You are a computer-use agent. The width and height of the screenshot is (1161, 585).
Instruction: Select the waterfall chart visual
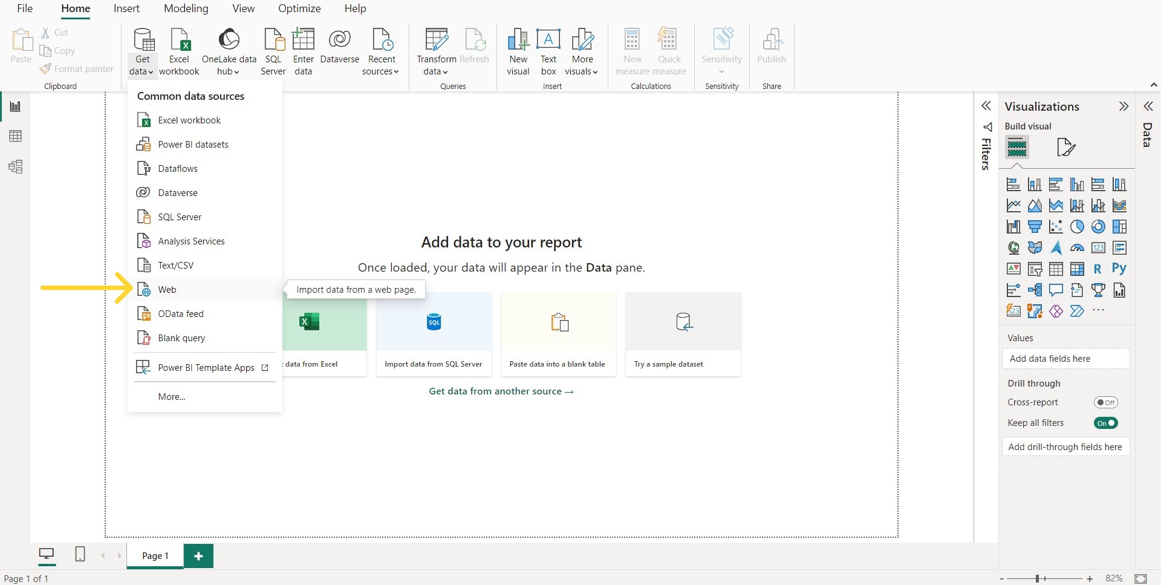click(1013, 227)
